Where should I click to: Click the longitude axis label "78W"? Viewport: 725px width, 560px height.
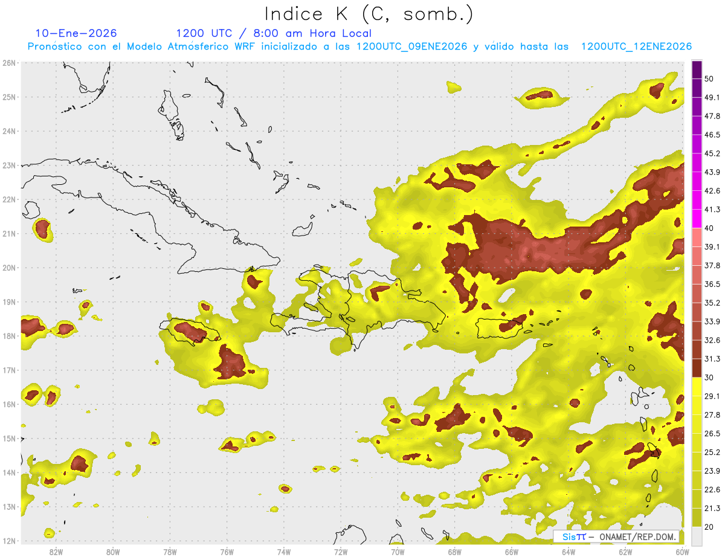[170, 552]
